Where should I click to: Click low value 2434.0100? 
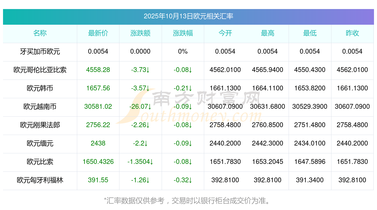click(x=310, y=143)
